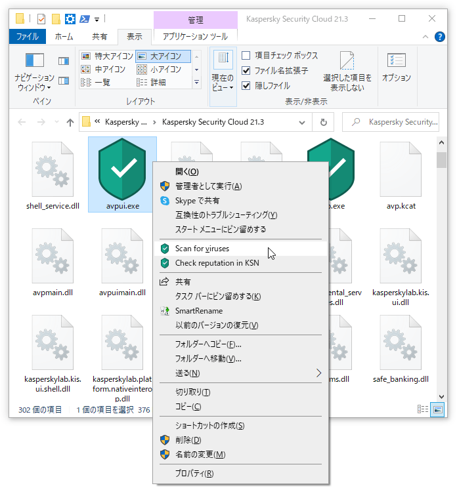This screenshot has height=492, width=457.
Task: Click the PowerShell icon in quick access toolbar
Action: (85, 19)
